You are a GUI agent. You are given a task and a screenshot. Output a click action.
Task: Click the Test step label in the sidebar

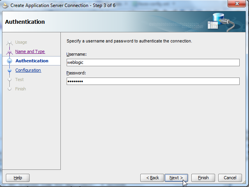pos(19,79)
